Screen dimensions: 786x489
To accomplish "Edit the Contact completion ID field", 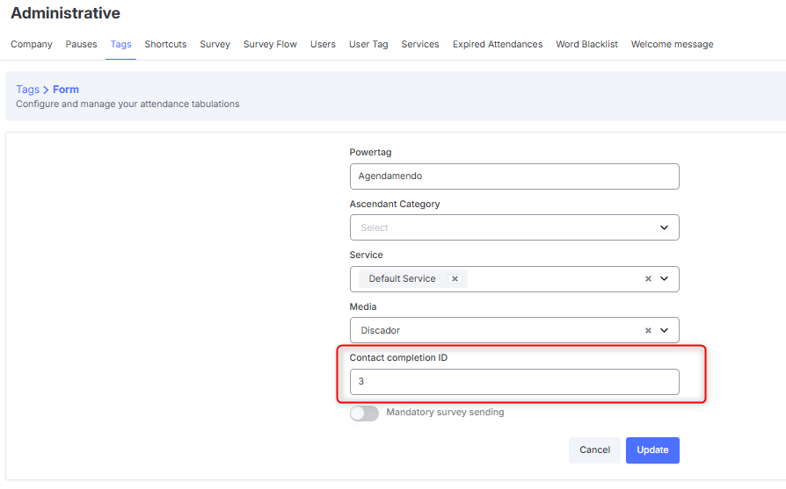I will tap(514, 382).
